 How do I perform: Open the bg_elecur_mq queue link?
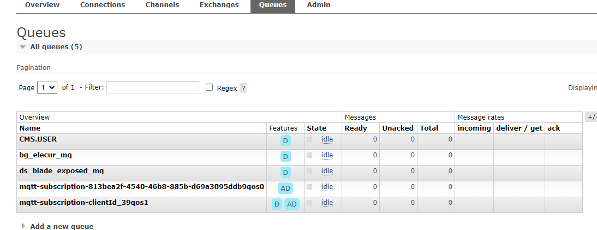pyautogui.click(x=45, y=155)
